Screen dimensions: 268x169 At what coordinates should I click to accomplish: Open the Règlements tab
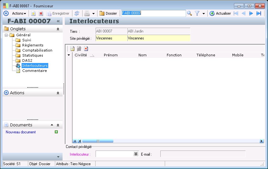[33, 45]
